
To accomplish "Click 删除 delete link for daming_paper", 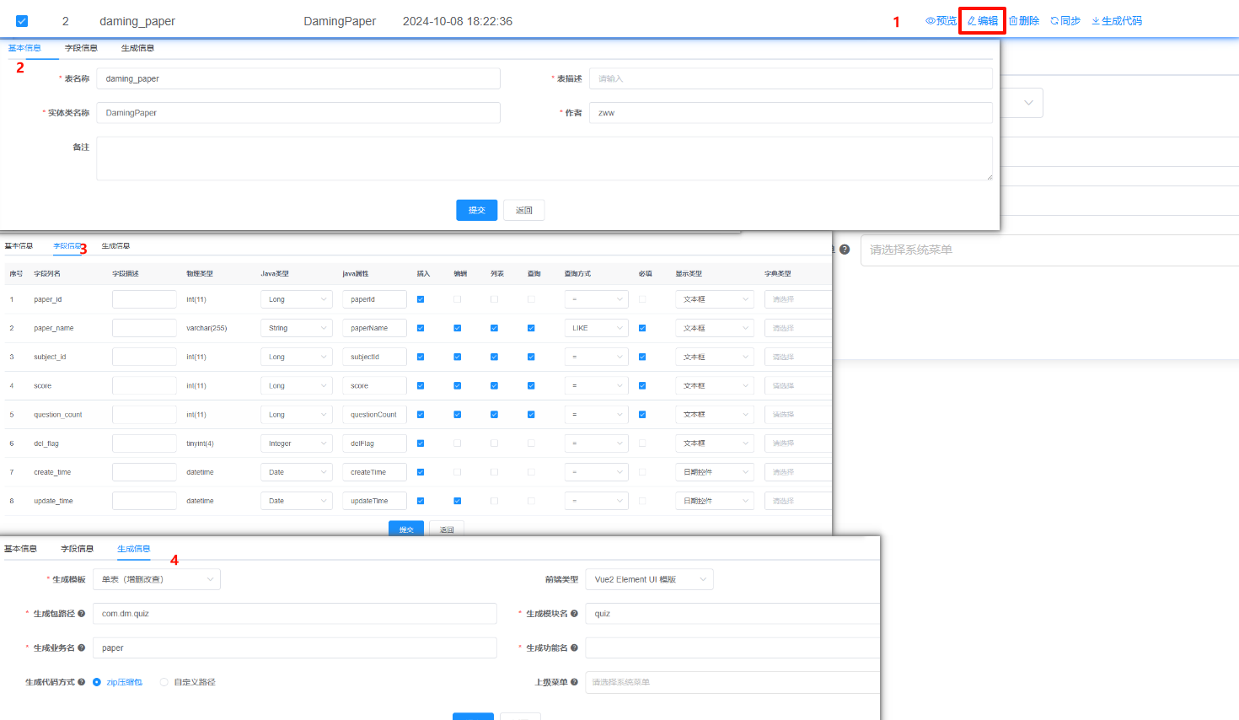I will click(x=1023, y=21).
